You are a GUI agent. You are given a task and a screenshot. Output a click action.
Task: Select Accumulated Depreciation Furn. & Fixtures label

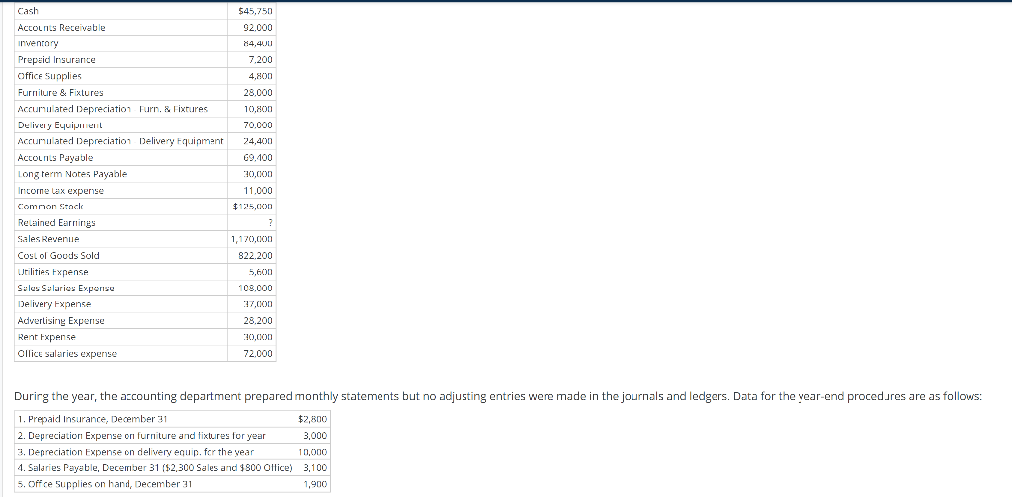point(113,109)
